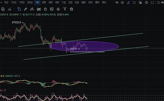Click the 振幅 0.45% amplitude value
Screen dimensions: 164x101
tap(63, 15)
